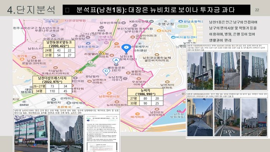Screen dimensions: 270x152
Task: Click the 뉴비치 caption text above bottom-left photos
Action: tap(66, 112)
